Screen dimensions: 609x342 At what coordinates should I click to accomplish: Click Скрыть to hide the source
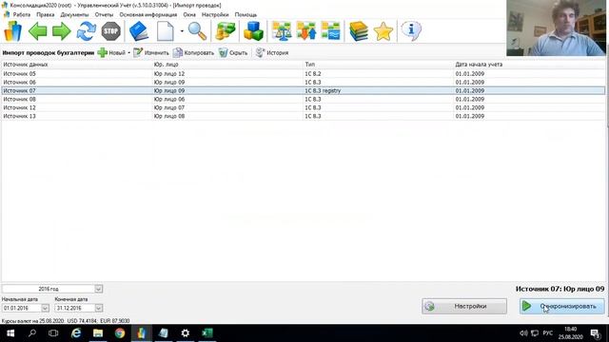click(232, 53)
